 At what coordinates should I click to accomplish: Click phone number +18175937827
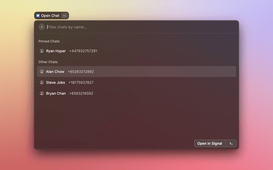[x=81, y=82]
